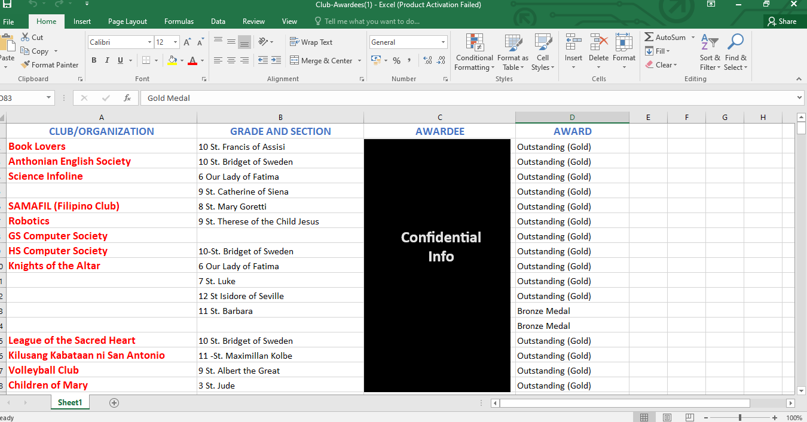Click the Conditional Formatting icon
Image resolution: width=807 pixels, height=422 pixels.
[x=474, y=44]
